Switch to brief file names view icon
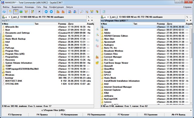Screen dimensions: 194x118 coord(11,12)
